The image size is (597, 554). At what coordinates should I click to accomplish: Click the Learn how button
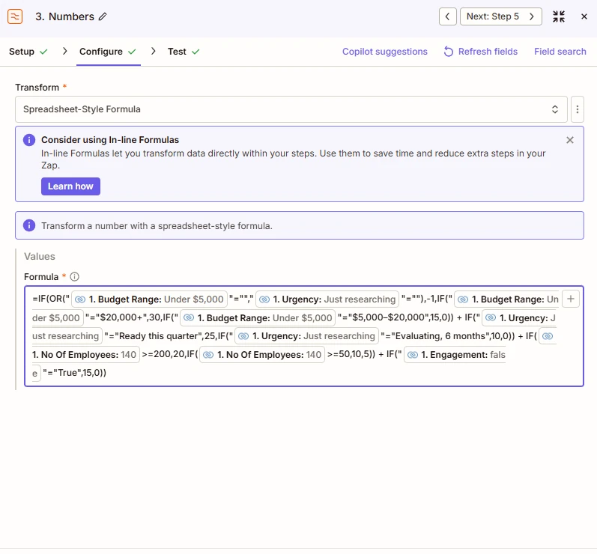click(70, 186)
